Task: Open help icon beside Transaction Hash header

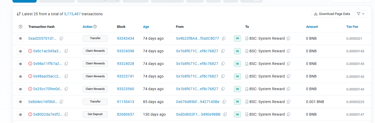Action: tap(21, 27)
